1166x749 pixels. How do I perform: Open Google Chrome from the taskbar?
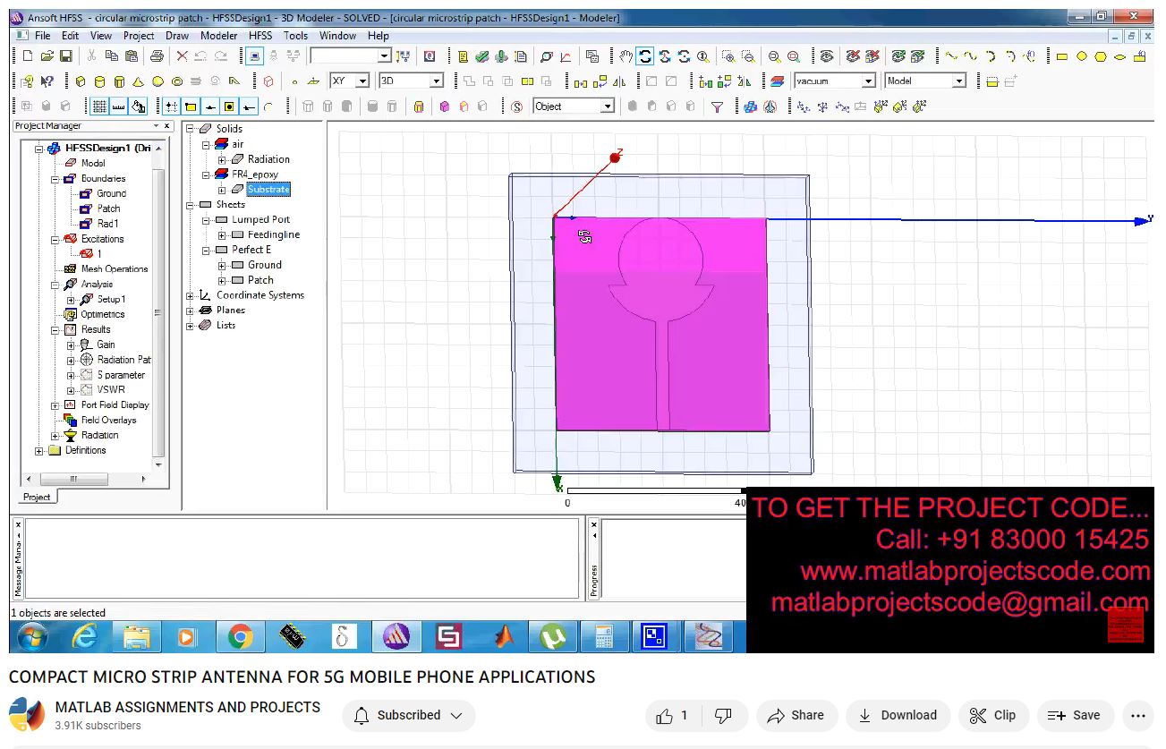[240, 637]
